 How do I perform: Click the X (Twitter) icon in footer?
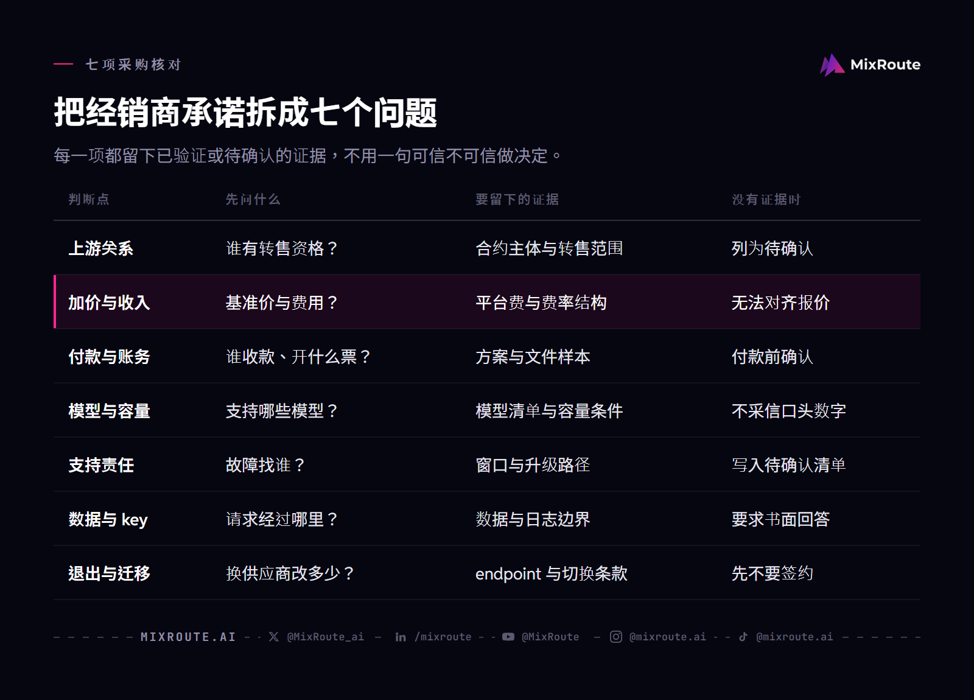tap(274, 637)
